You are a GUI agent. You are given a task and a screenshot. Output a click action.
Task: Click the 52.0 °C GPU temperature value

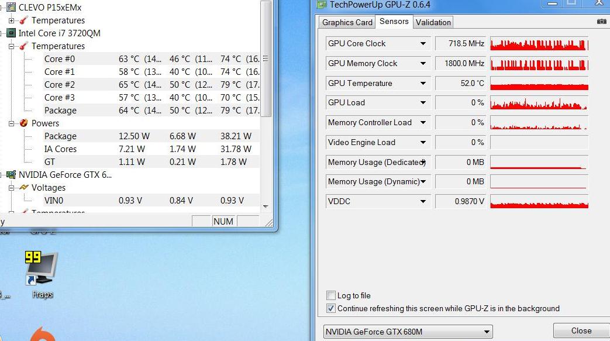pyautogui.click(x=473, y=83)
